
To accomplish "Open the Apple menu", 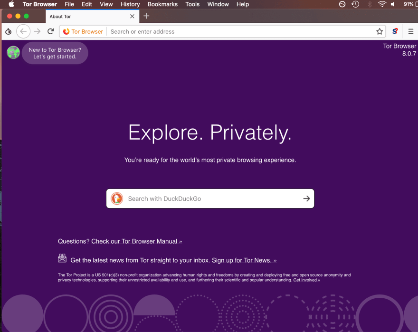I will 11,4.
